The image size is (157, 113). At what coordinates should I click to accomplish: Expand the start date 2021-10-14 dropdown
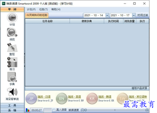click(x=107, y=15)
